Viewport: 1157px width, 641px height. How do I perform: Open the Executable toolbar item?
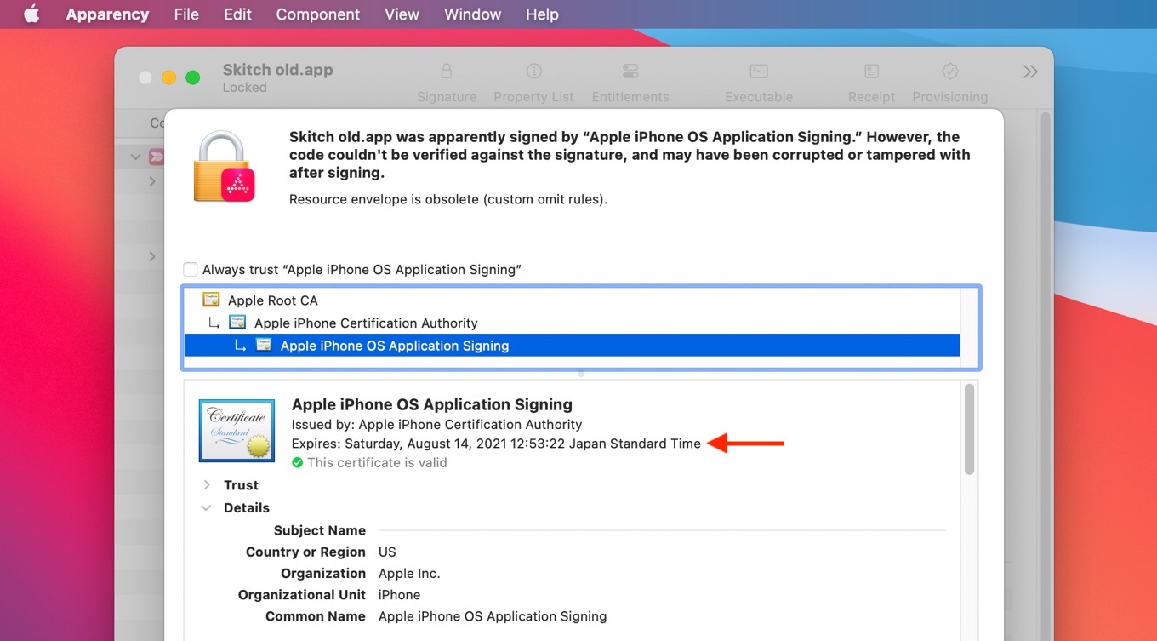(759, 83)
